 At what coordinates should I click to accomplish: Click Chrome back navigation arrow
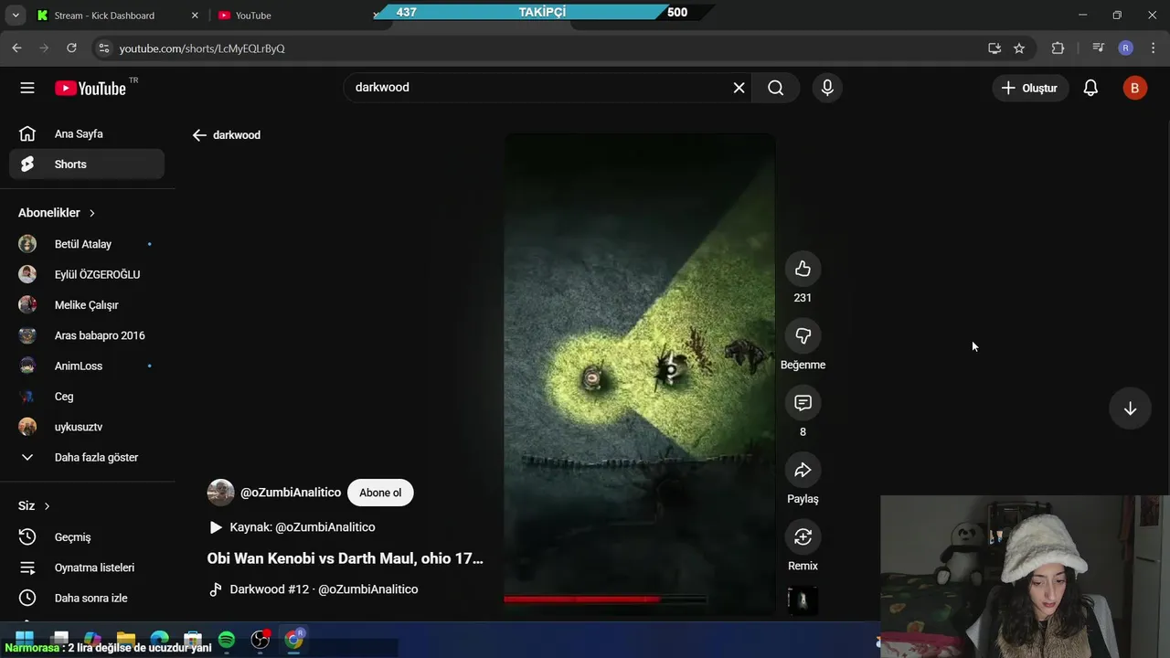16,48
